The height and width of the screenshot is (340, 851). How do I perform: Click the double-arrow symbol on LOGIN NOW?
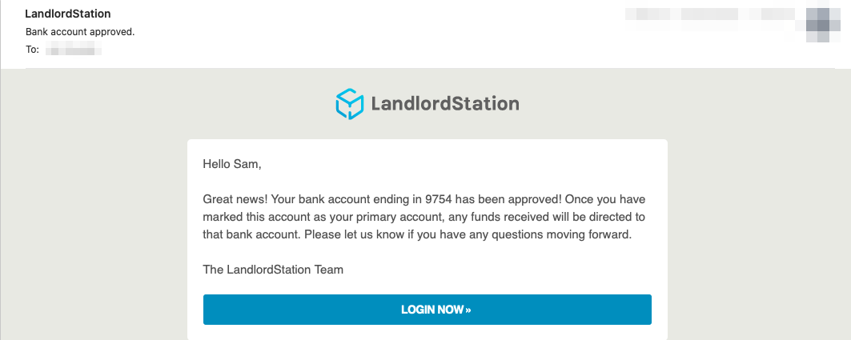click(468, 310)
